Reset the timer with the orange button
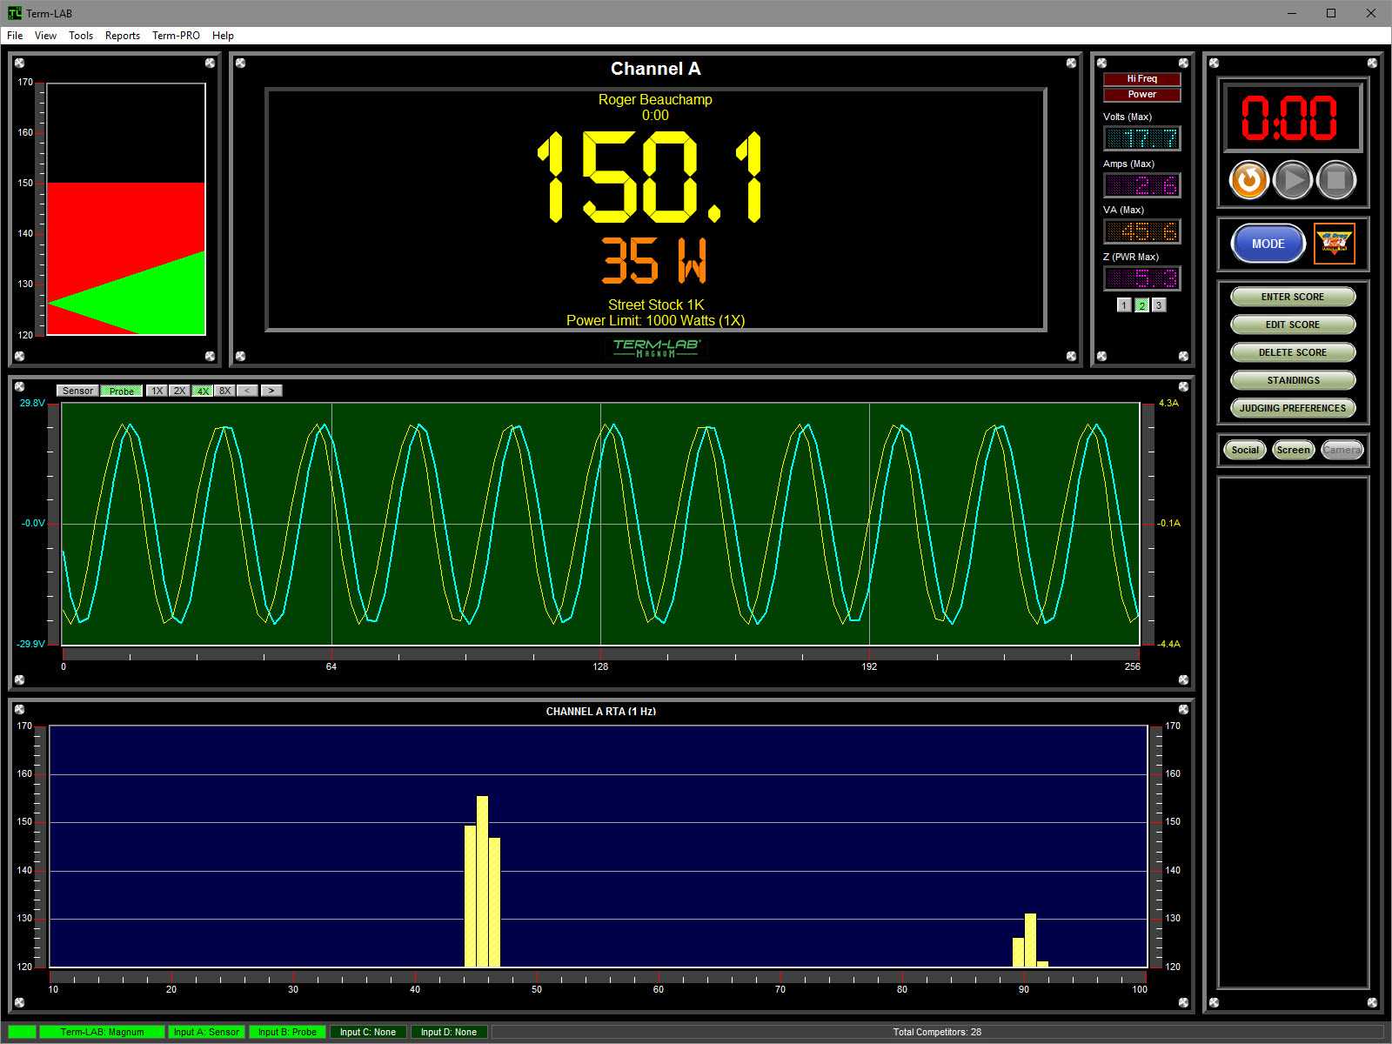Viewport: 1392px width, 1044px height. pyautogui.click(x=1248, y=180)
